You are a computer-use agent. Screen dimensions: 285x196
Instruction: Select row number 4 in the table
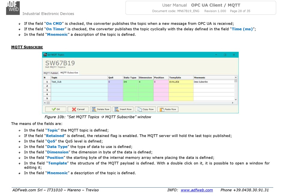click(x=47, y=94)
